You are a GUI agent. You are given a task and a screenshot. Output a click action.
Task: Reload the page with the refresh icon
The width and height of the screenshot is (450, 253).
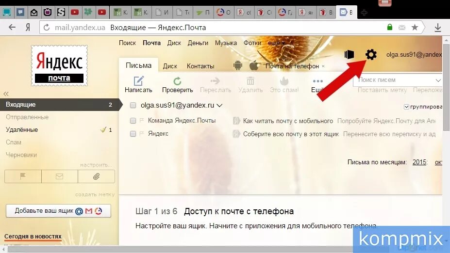(47, 28)
